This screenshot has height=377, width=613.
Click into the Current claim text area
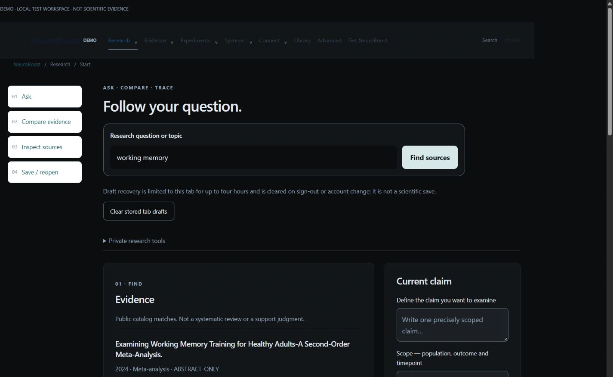click(452, 325)
